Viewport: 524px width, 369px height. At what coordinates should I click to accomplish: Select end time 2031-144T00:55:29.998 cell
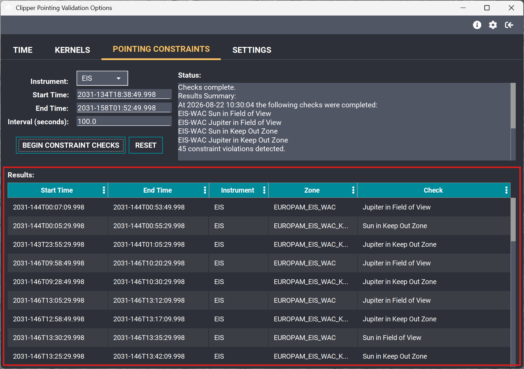158,226
